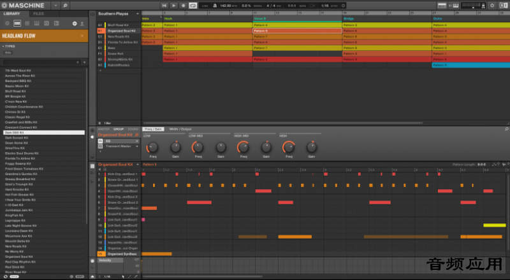510x280 pixels.
Task: Select the Bridge scene label
Action: [x=348, y=18]
